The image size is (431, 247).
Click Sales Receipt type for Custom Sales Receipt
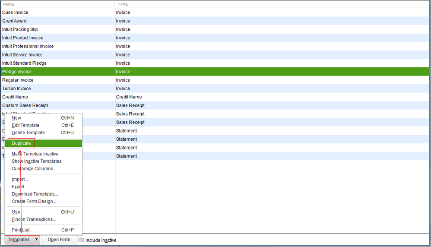pos(130,105)
